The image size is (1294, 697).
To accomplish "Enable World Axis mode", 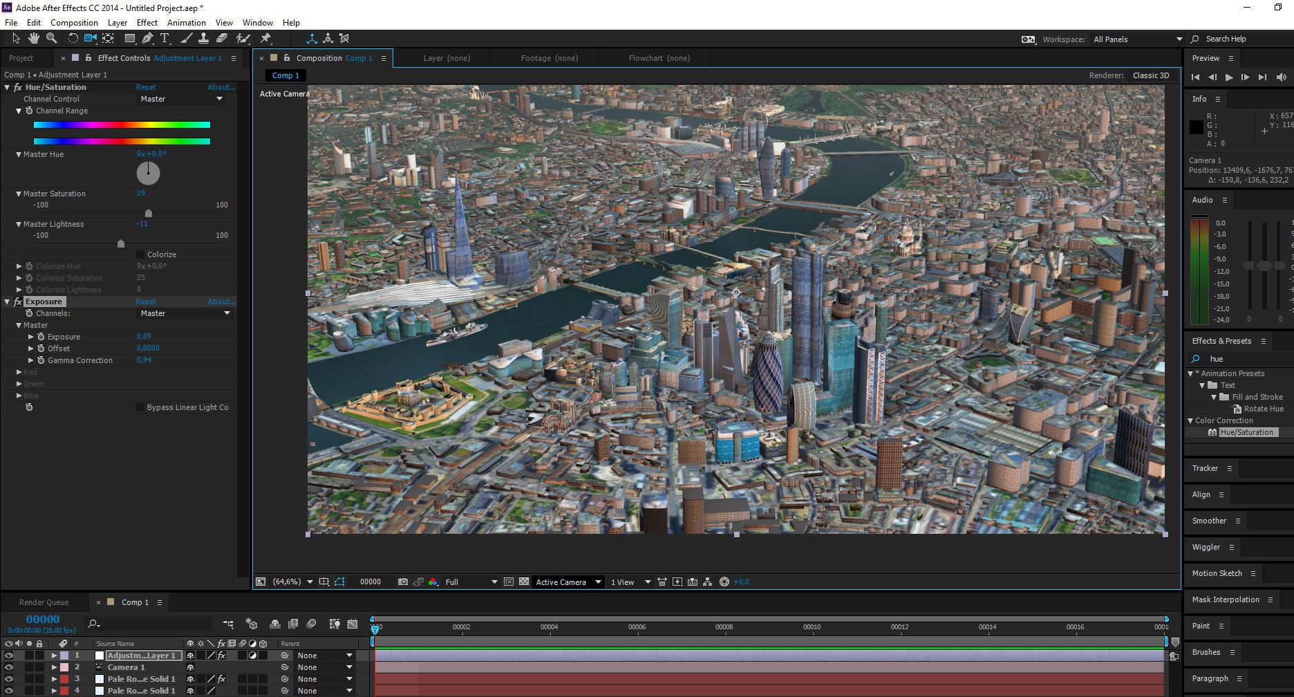I will coord(328,38).
